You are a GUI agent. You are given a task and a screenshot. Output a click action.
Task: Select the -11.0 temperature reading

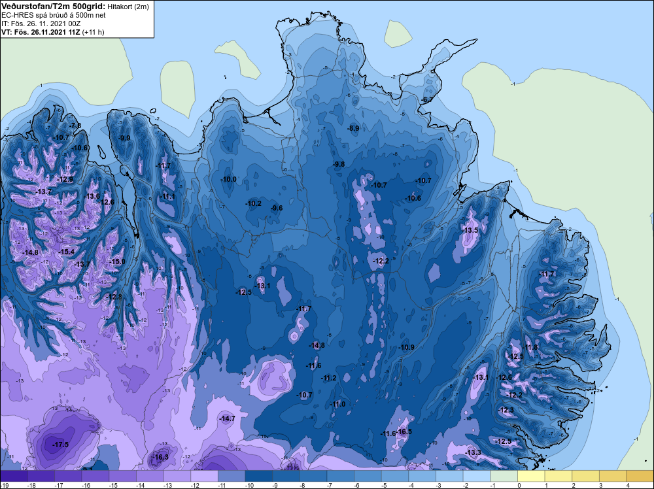[x=338, y=404]
